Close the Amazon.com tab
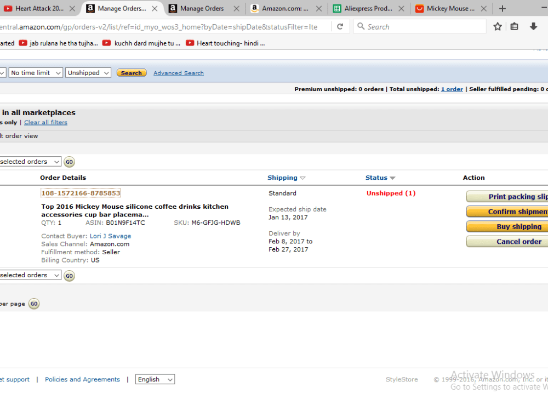 [x=319, y=9]
